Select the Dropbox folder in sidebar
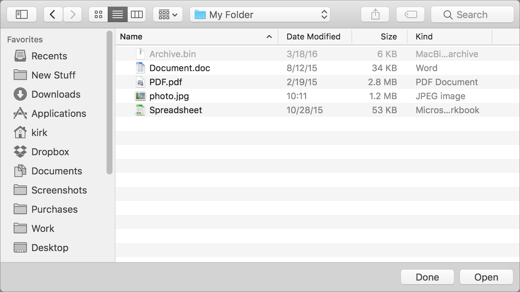 [51, 152]
